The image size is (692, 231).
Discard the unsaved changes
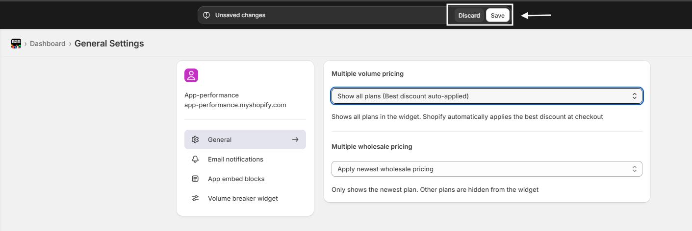(469, 15)
